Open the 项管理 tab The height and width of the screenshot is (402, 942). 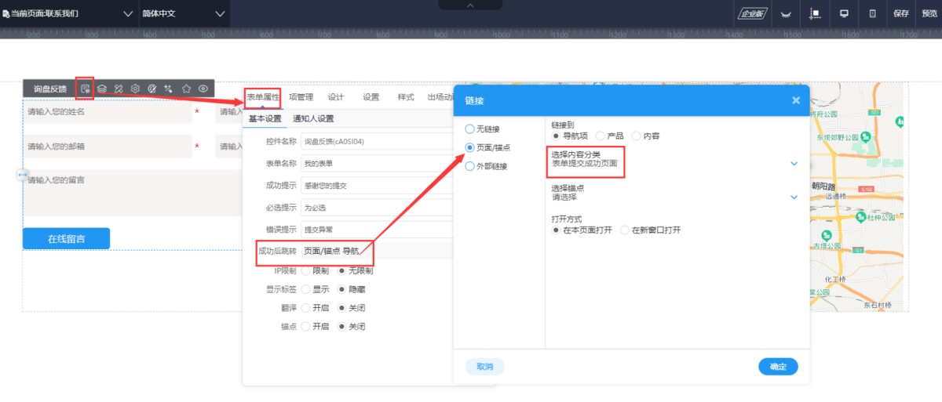[301, 97]
